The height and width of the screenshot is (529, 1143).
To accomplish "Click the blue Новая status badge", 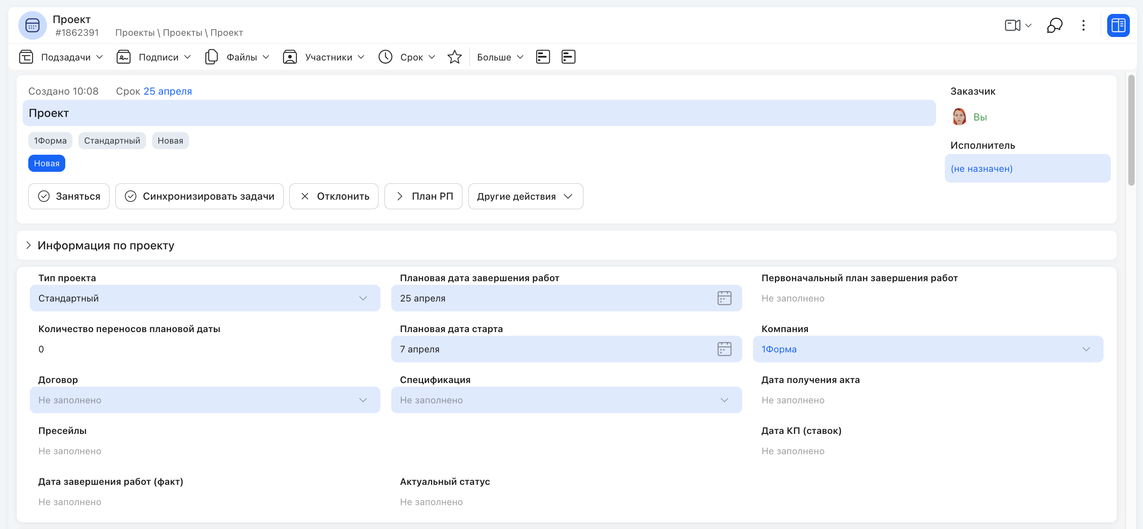I will click(x=47, y=163).
